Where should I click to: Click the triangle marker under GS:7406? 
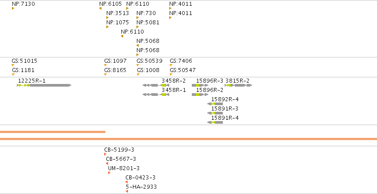click(x=171, y=65)
